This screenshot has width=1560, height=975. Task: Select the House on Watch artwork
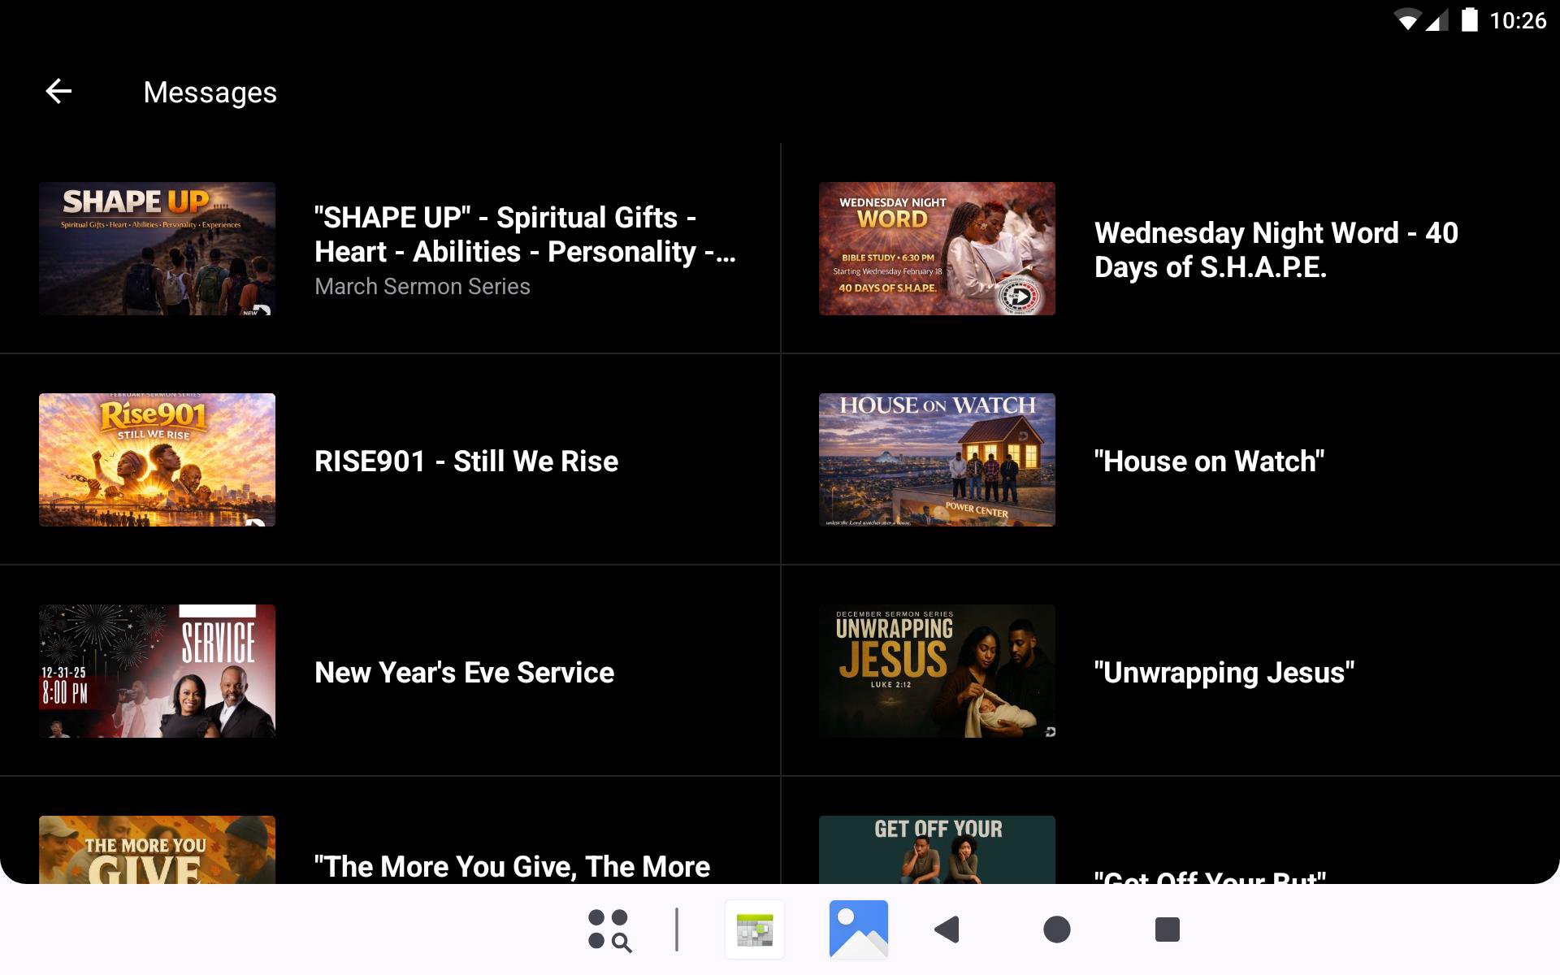[x=937, y=460]
